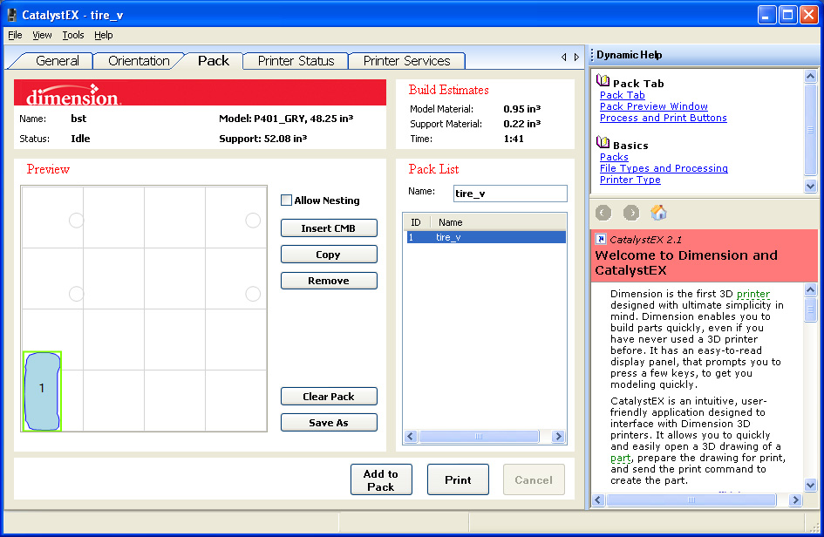Image resolution: width=824 pixels, height=537 pixels.
Task: Click the Pack Tab book icon
Action: coord(603,81)
